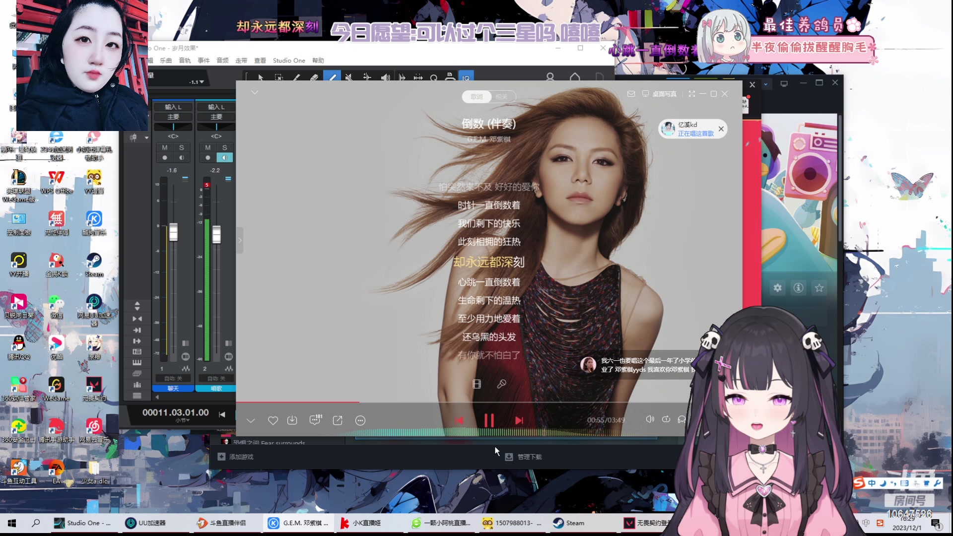The image size is (953, 536).
Task: Select the Eraser tool in Studio One
Action: pos(314,77)
